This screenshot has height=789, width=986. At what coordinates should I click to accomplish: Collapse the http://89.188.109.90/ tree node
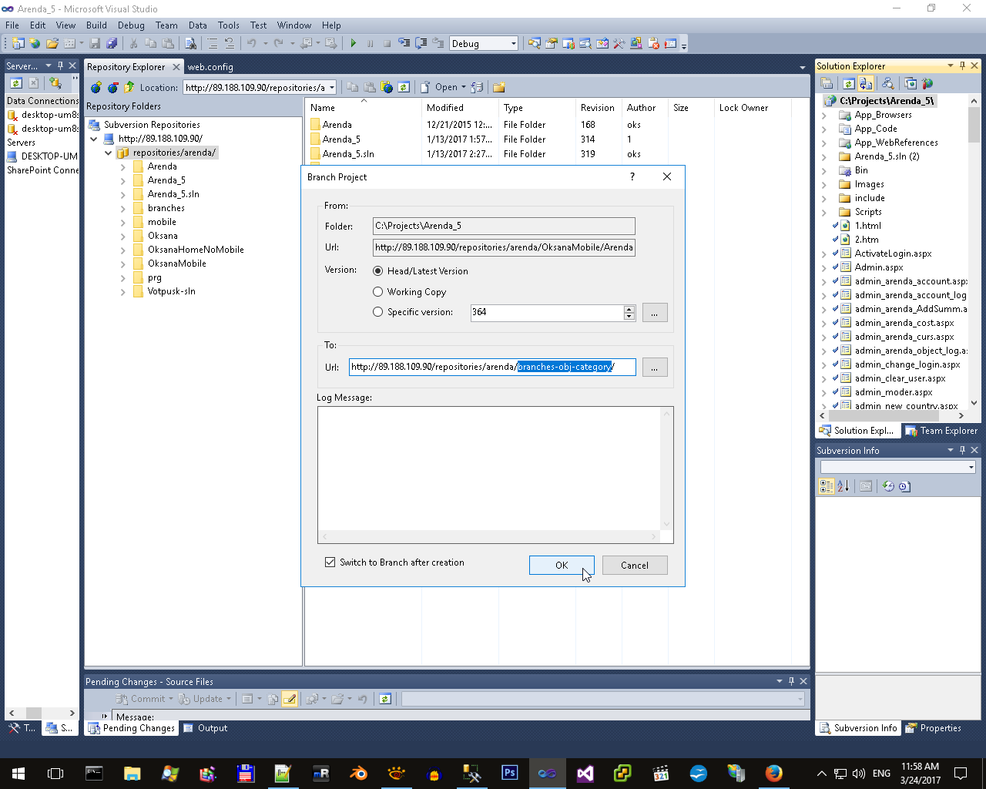click(94, 139)
